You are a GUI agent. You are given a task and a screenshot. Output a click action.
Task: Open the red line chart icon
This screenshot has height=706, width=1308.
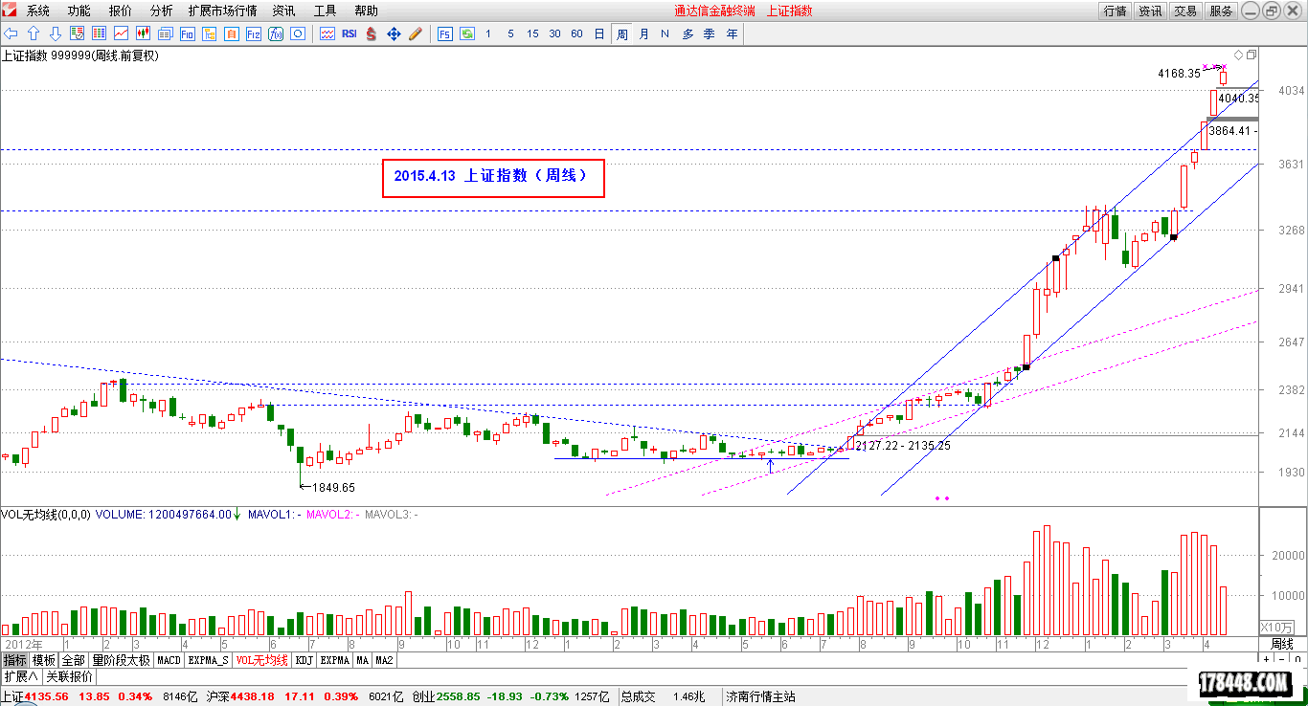[121, 33]
